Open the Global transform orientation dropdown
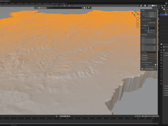 coord(56,6)
